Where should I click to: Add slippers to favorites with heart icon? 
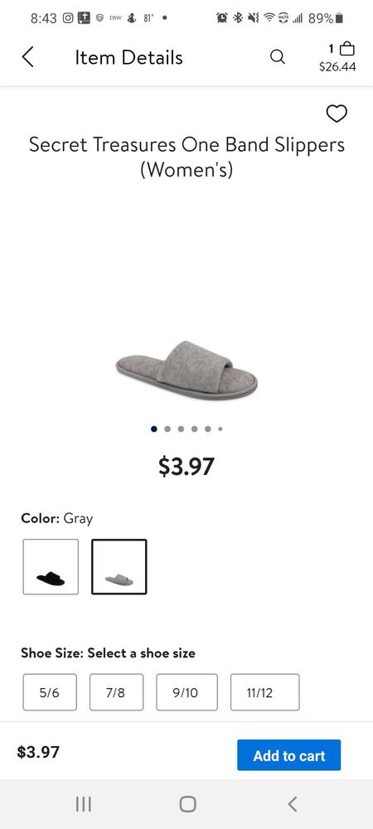coord(337,113)
